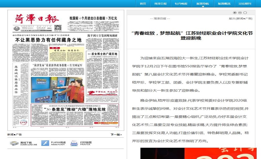Click paragraph starting 为迎接来自五湖四海的大一新生
Viewport: 261px width, 159px height.
(190, 74)
